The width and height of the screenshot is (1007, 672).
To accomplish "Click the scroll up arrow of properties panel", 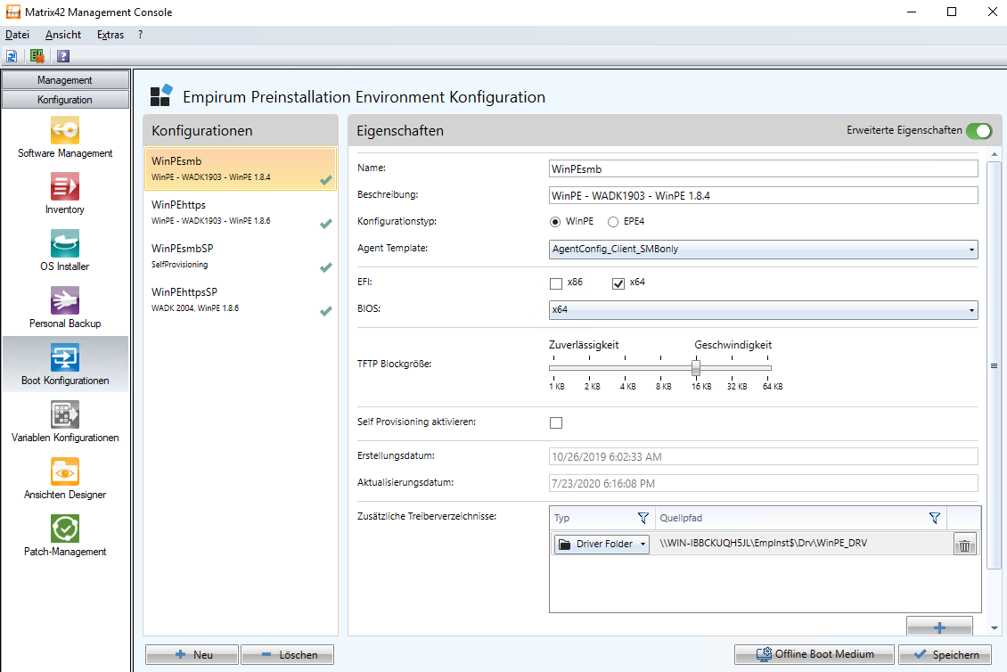I will 995,155.
